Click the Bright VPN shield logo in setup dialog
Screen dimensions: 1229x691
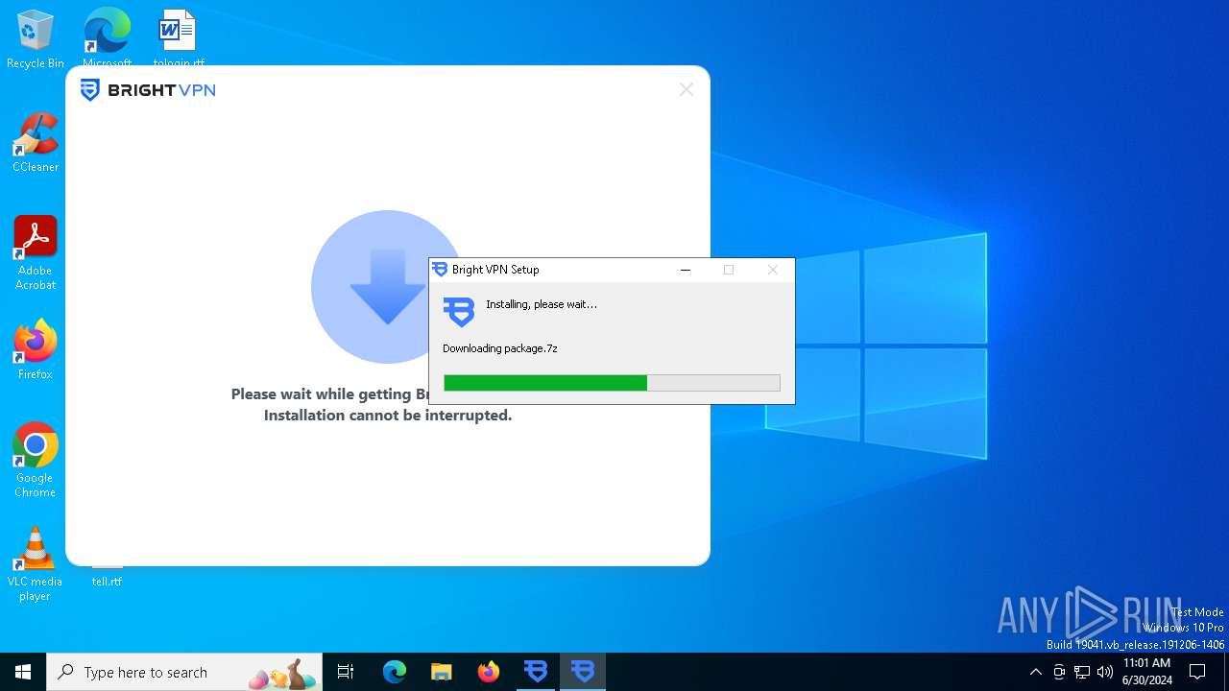coord(459,312)
